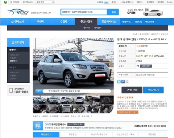Select 내차 사기 submenu item

tap(86, 28)
